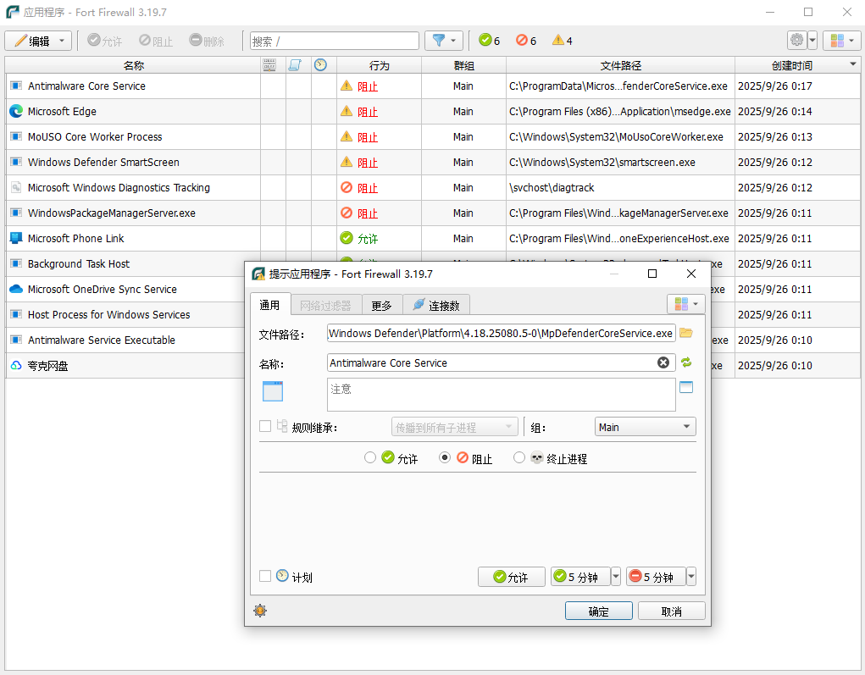Click the green refresh icon beside name field
The width and height of the screenshot is (865, 675).
click(686, 362)
